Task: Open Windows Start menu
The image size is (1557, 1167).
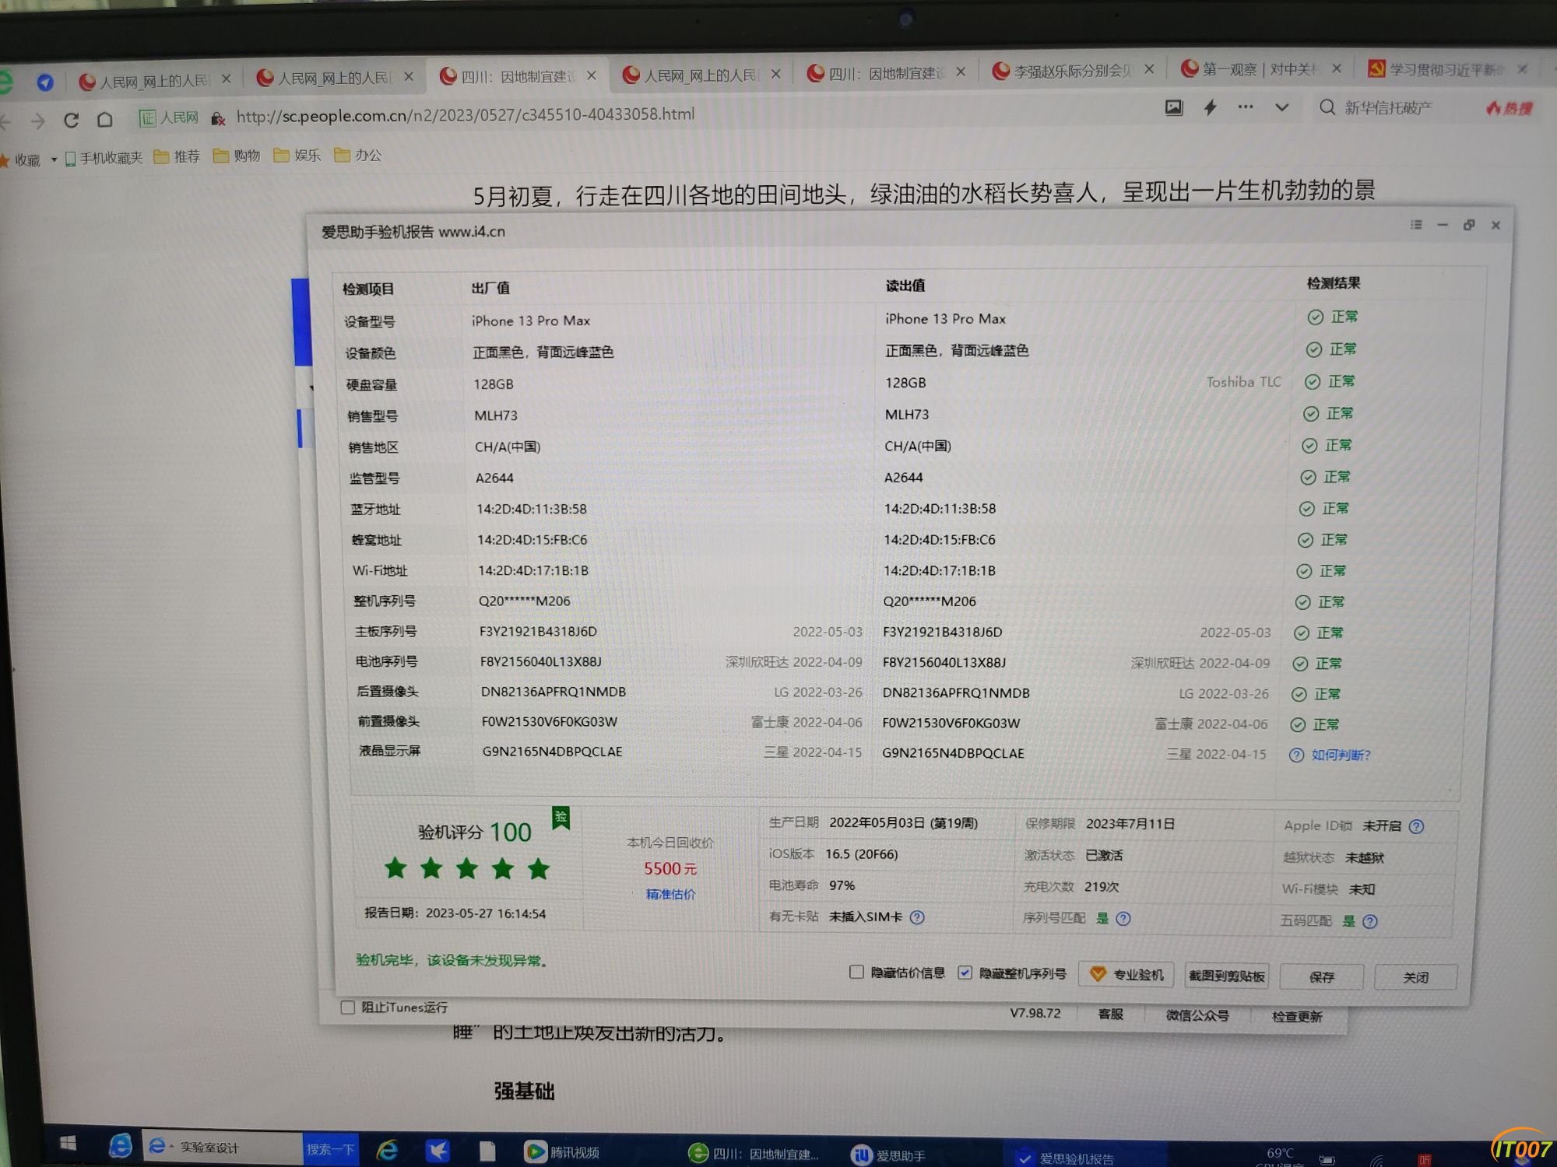Action: point(69,1144)
